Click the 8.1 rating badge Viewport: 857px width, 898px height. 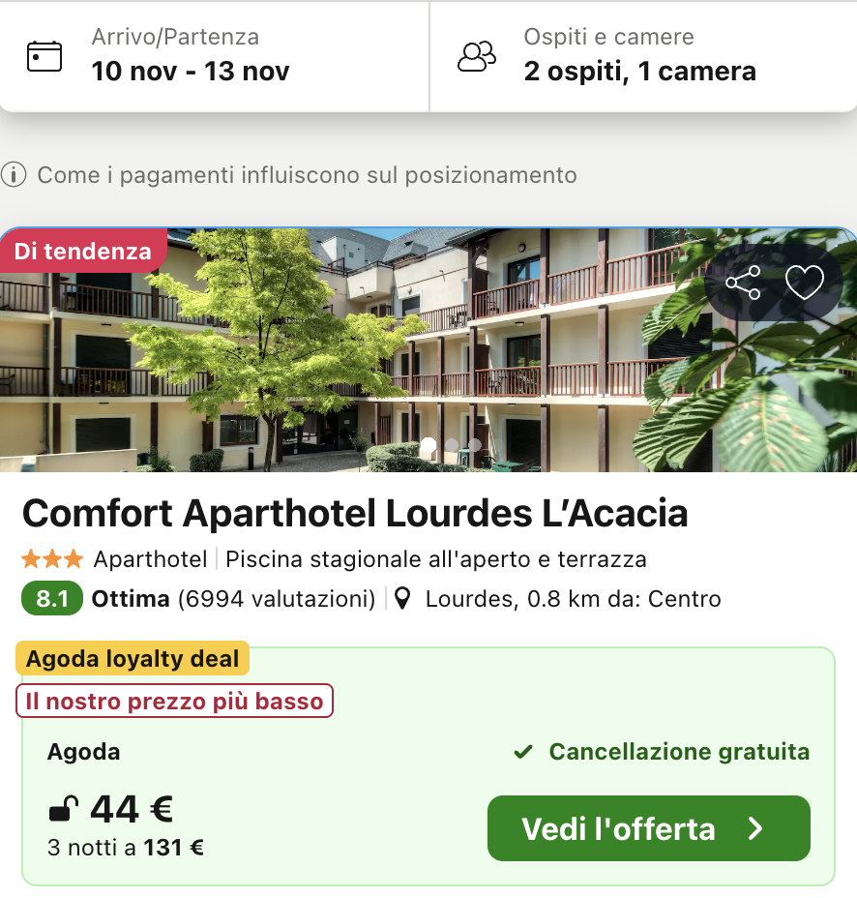coord(49,599)
